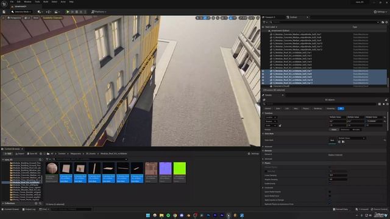The width and height of the screenshot is (390, 219).
Task: Set Mobility to Static
Action: [334, 130]
